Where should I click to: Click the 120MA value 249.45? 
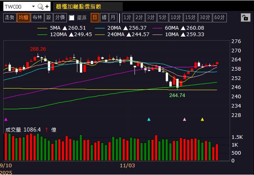[x=83, y=35]
